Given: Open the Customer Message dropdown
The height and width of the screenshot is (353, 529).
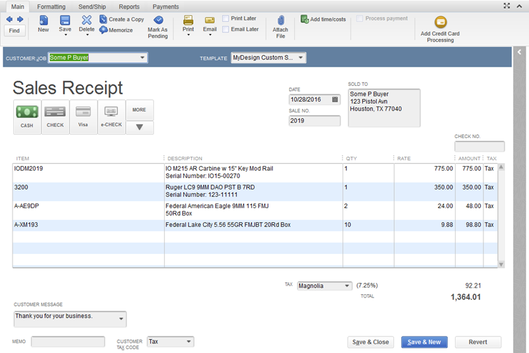Looking at the screenshot, I should 121,319.
